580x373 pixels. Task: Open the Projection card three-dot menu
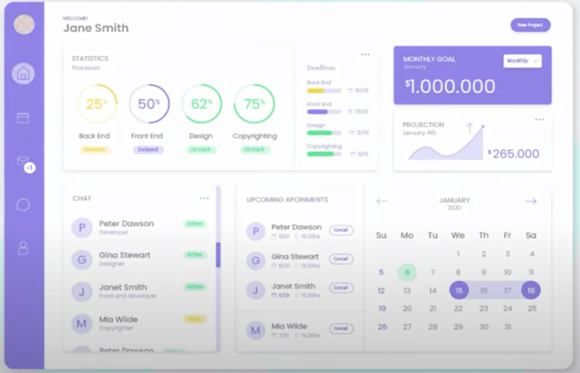click(539, 120)
